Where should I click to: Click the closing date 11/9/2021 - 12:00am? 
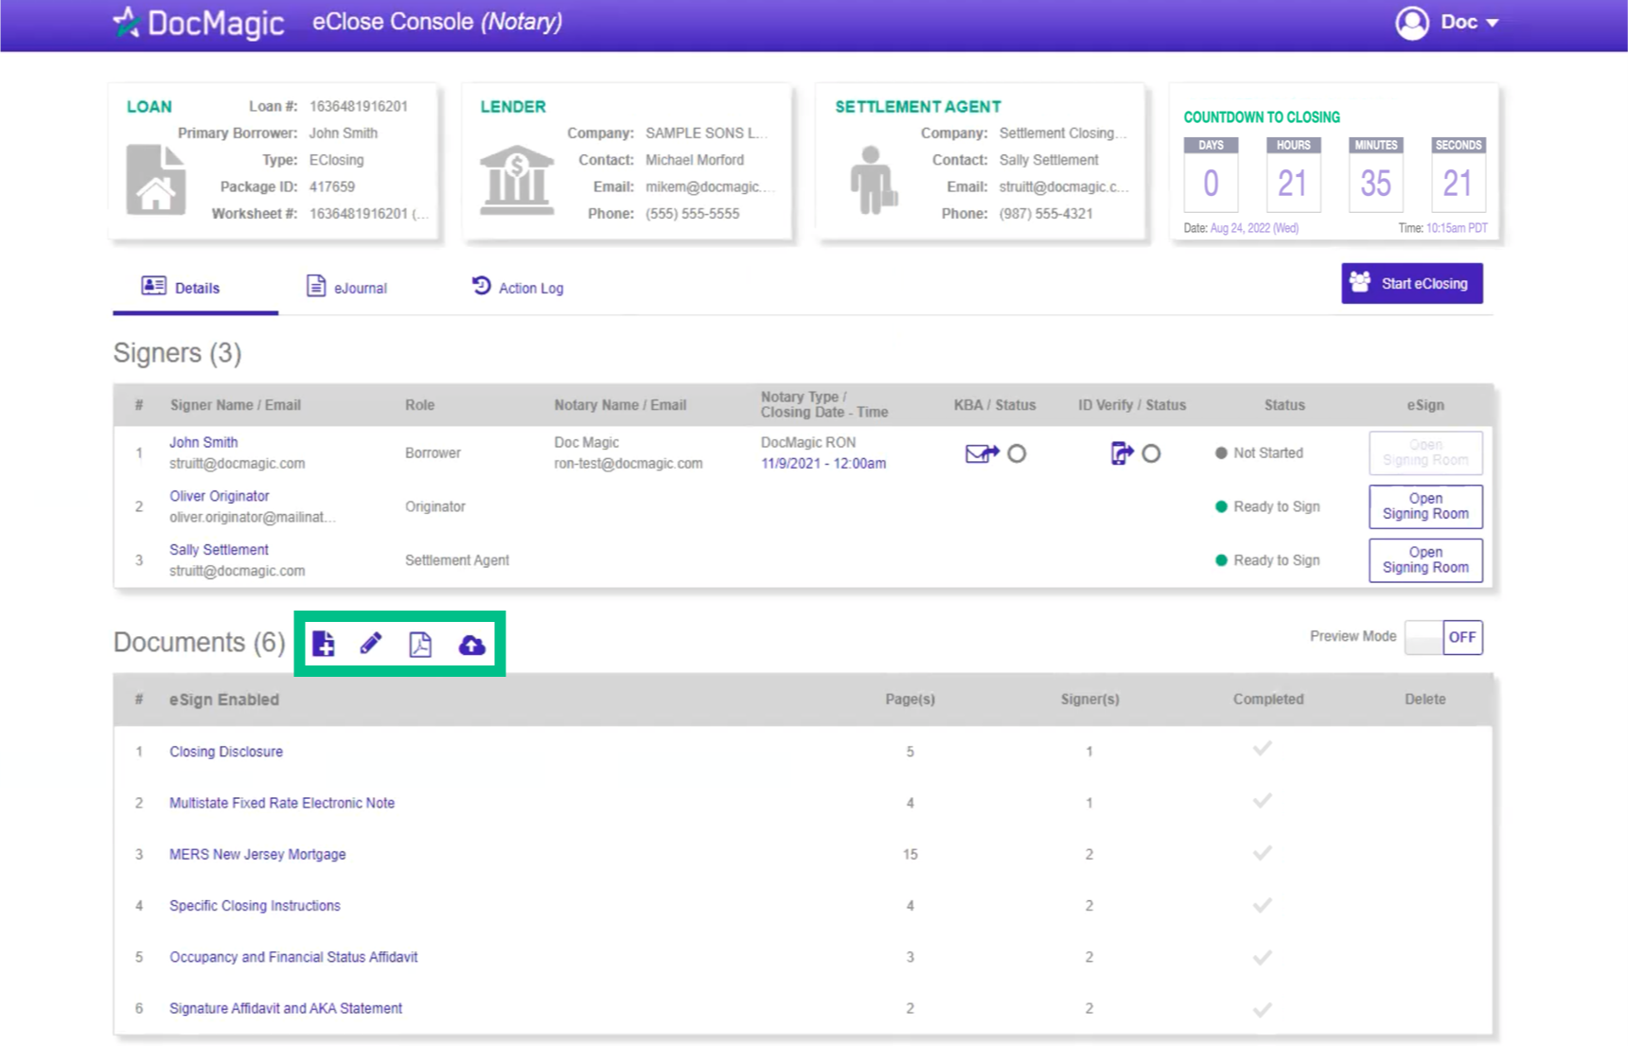(823, 464)
